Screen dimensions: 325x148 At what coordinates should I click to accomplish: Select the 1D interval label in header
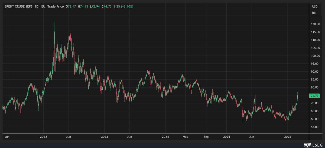[x=37, y=6]
